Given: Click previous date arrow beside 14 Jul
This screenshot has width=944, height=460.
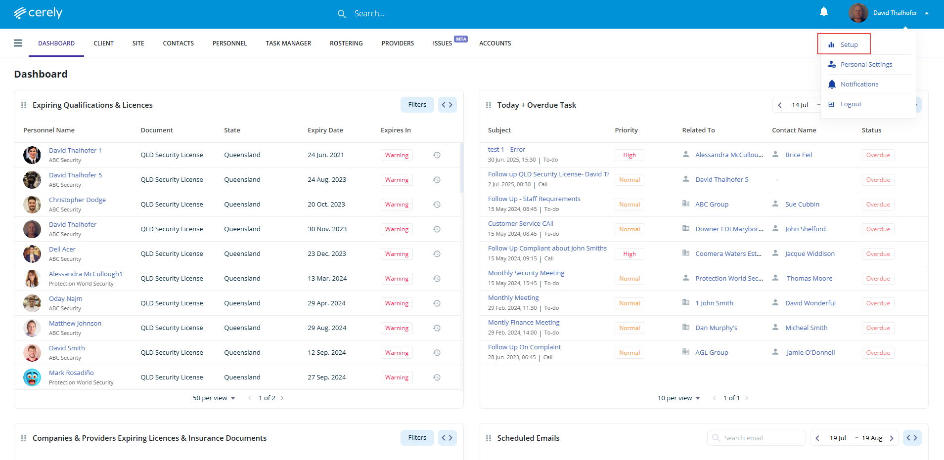Looking at the screenshot, I should (x=780, y=105).
